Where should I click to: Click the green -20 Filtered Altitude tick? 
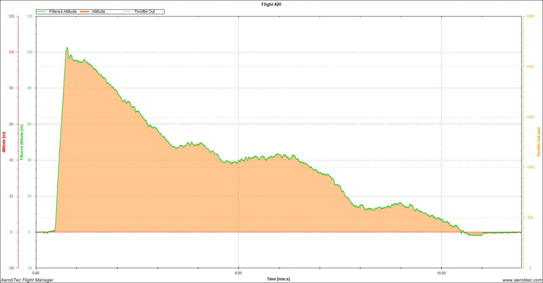(x=30, y=268)
